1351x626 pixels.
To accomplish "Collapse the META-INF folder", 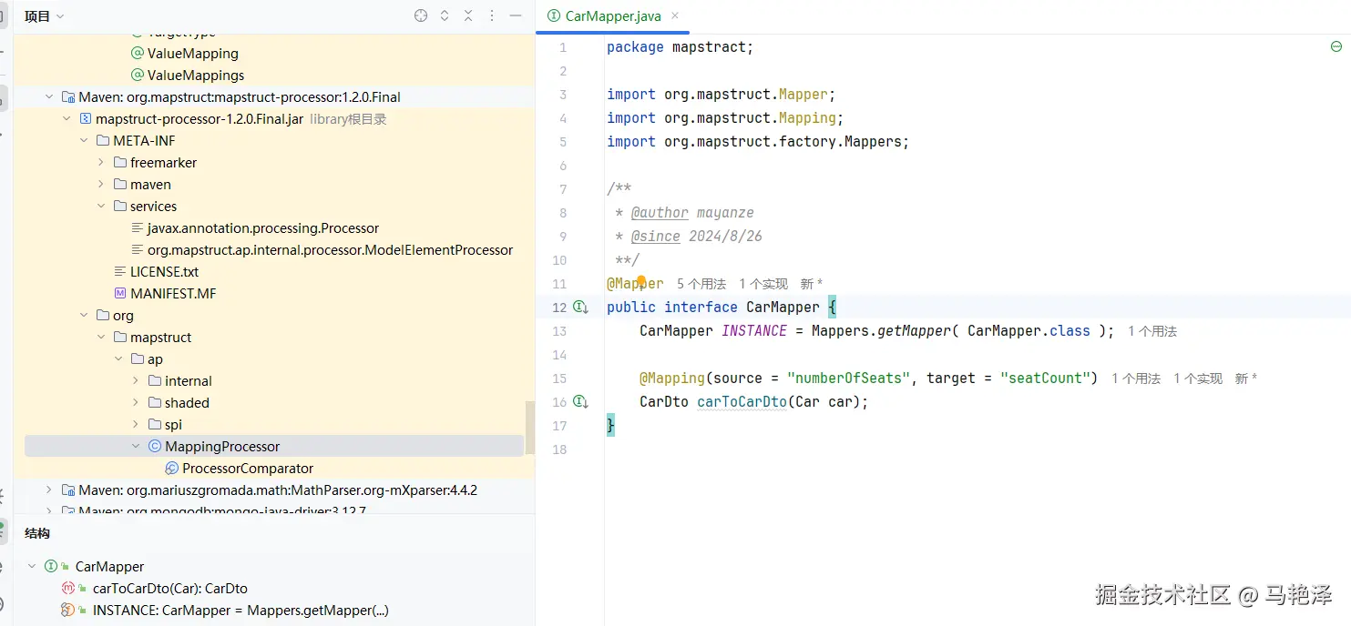I will click(84, 141).
